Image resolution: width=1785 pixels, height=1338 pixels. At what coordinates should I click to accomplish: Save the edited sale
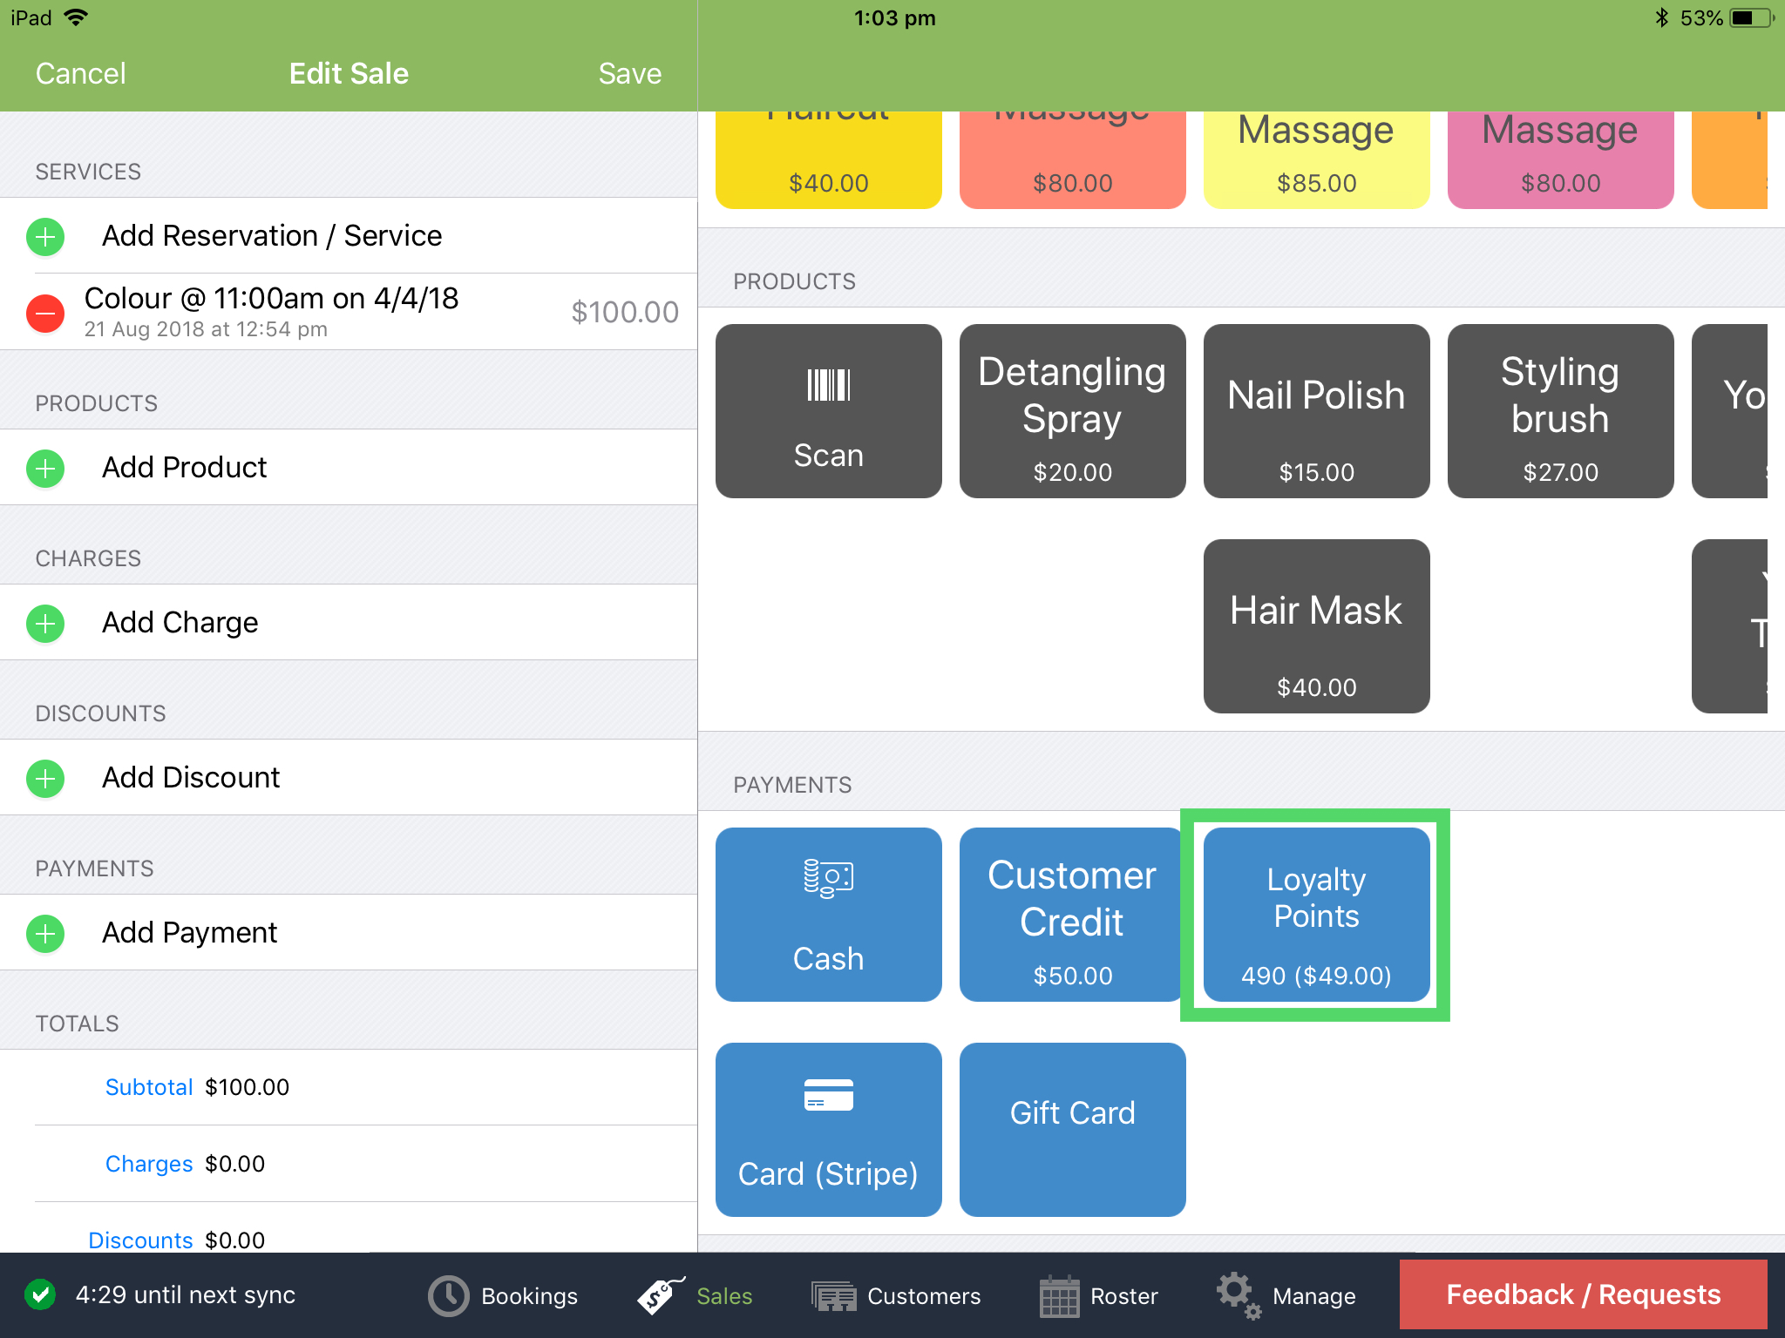(x=629, y=73)
